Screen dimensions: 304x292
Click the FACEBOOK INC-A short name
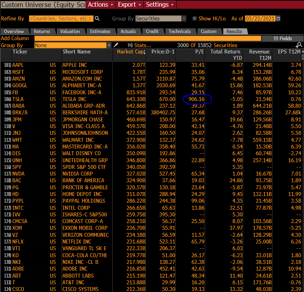(x=82, y=93)
